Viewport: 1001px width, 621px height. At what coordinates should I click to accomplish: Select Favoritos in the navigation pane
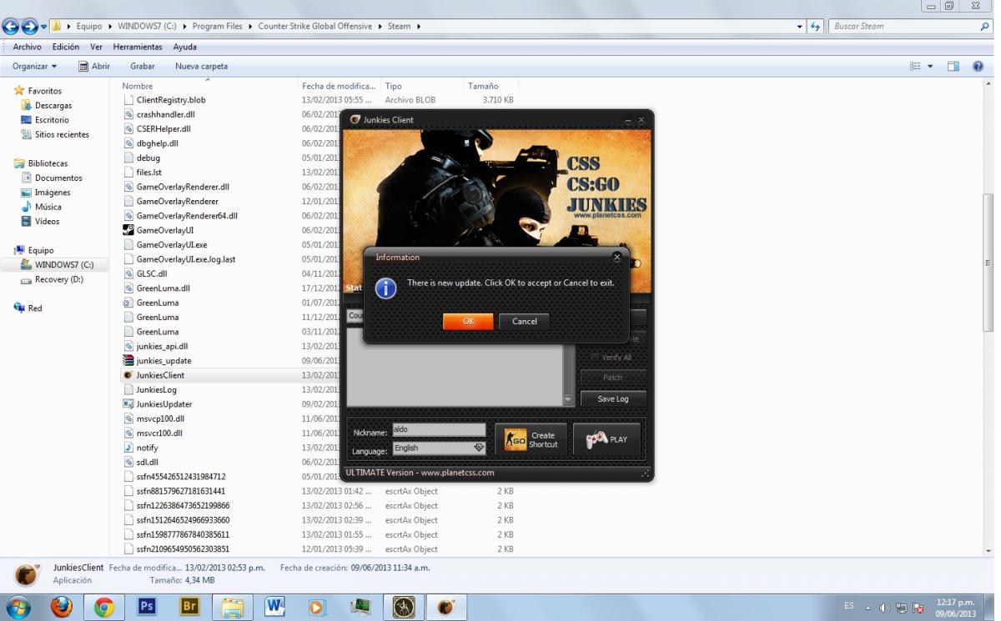(44, 91)
